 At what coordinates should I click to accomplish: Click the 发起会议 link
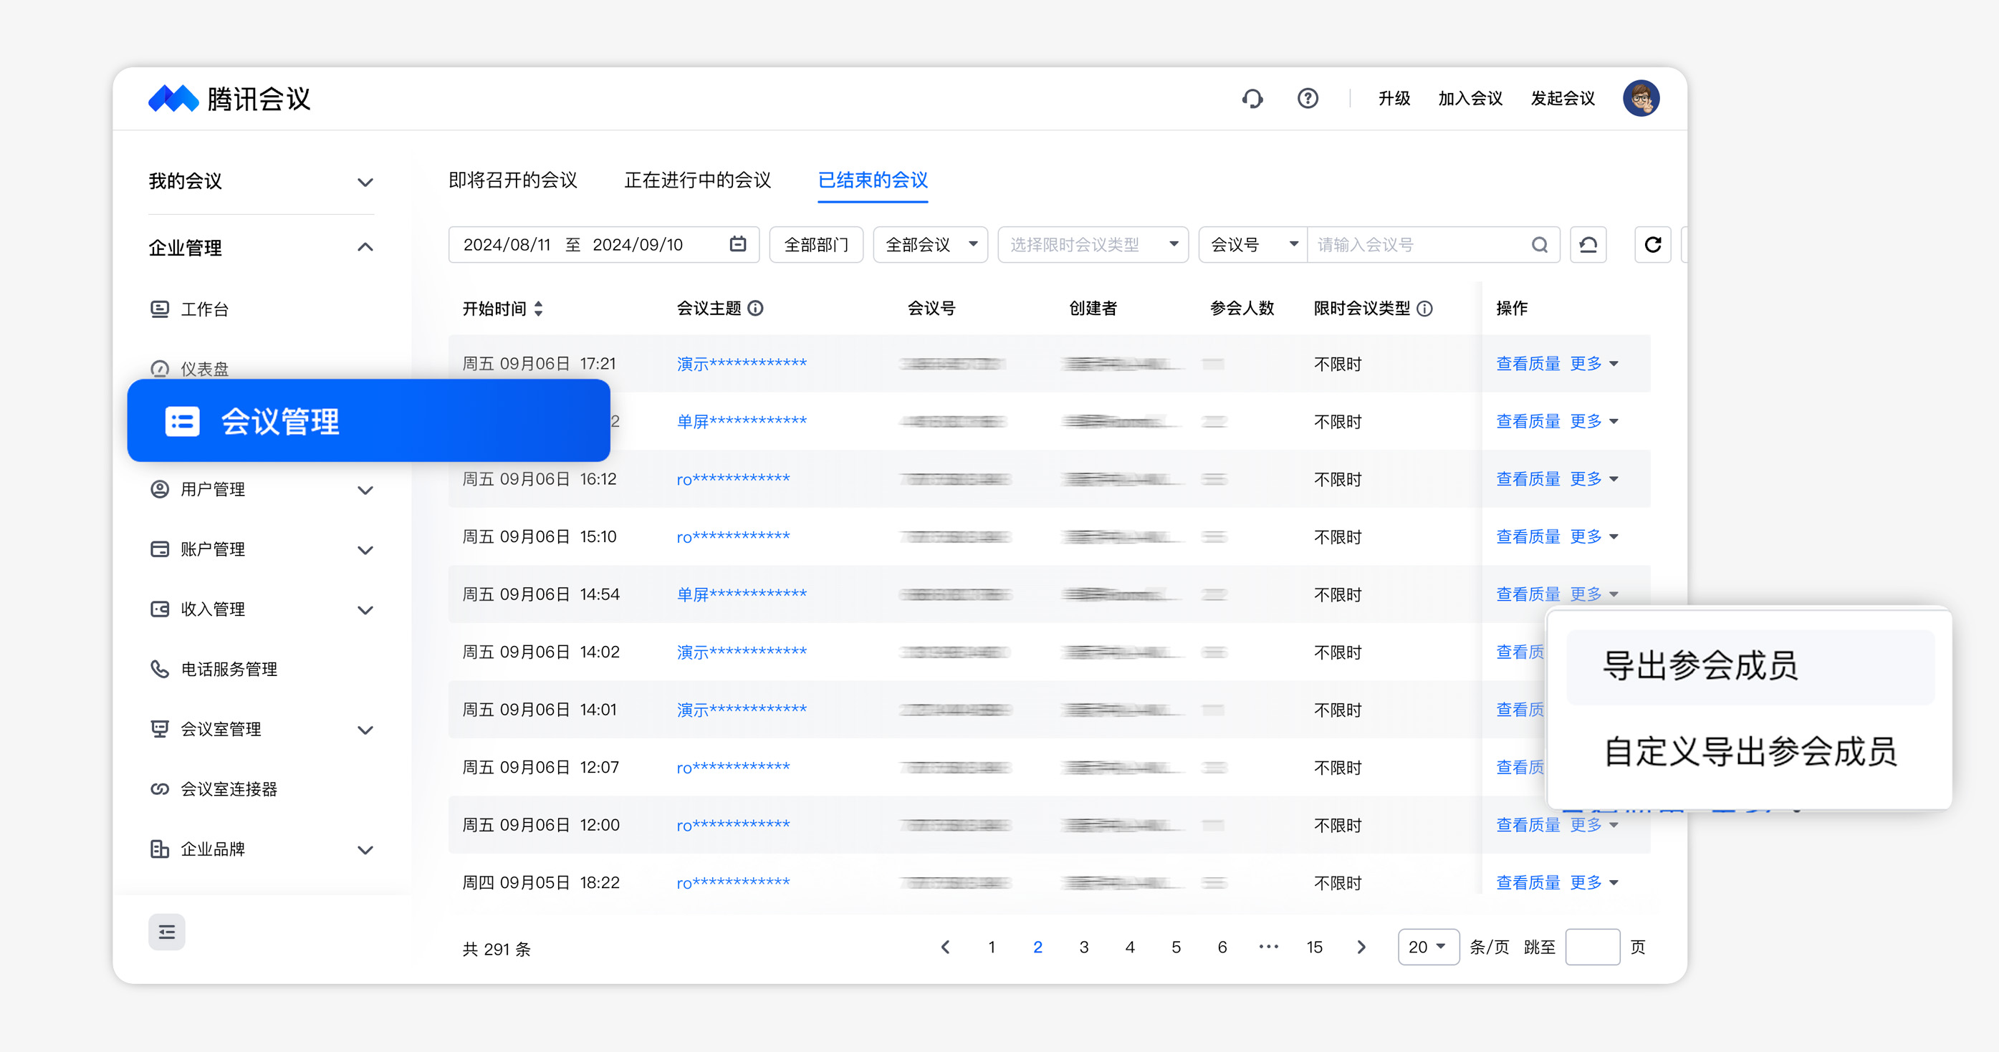[x=1562, y=99]
